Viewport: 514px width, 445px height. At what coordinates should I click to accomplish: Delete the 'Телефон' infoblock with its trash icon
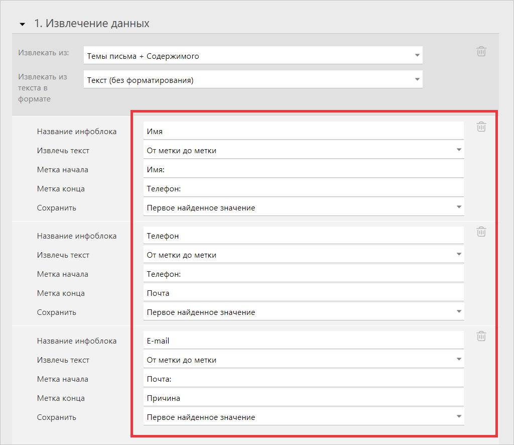[481, 232]
